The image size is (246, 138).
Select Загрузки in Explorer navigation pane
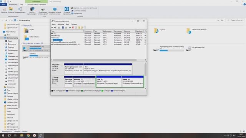(x=9, y=47)
